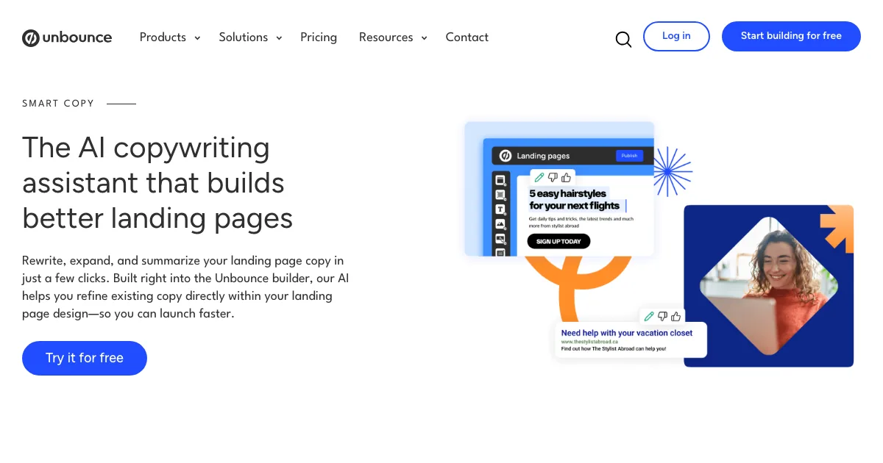Go to the Pricing page
The width and height of the screenshot is (883, 463).
[x=319, y=37]
